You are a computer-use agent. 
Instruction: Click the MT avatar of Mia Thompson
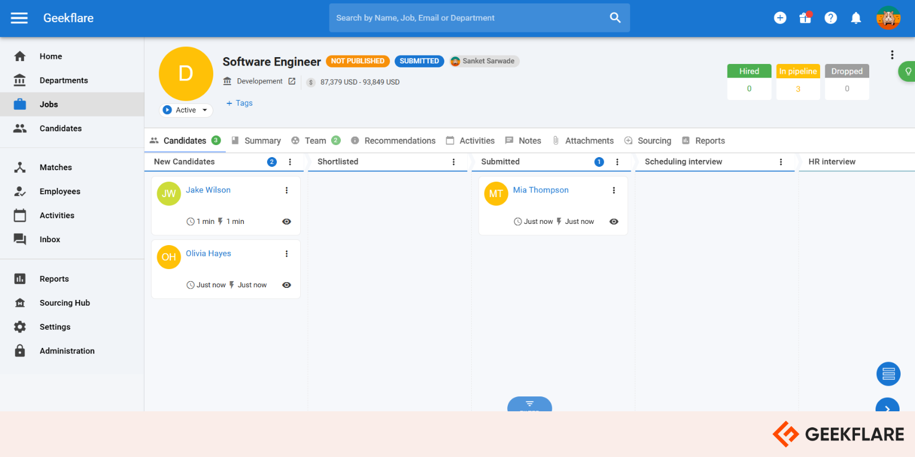[x=496, y=194]
